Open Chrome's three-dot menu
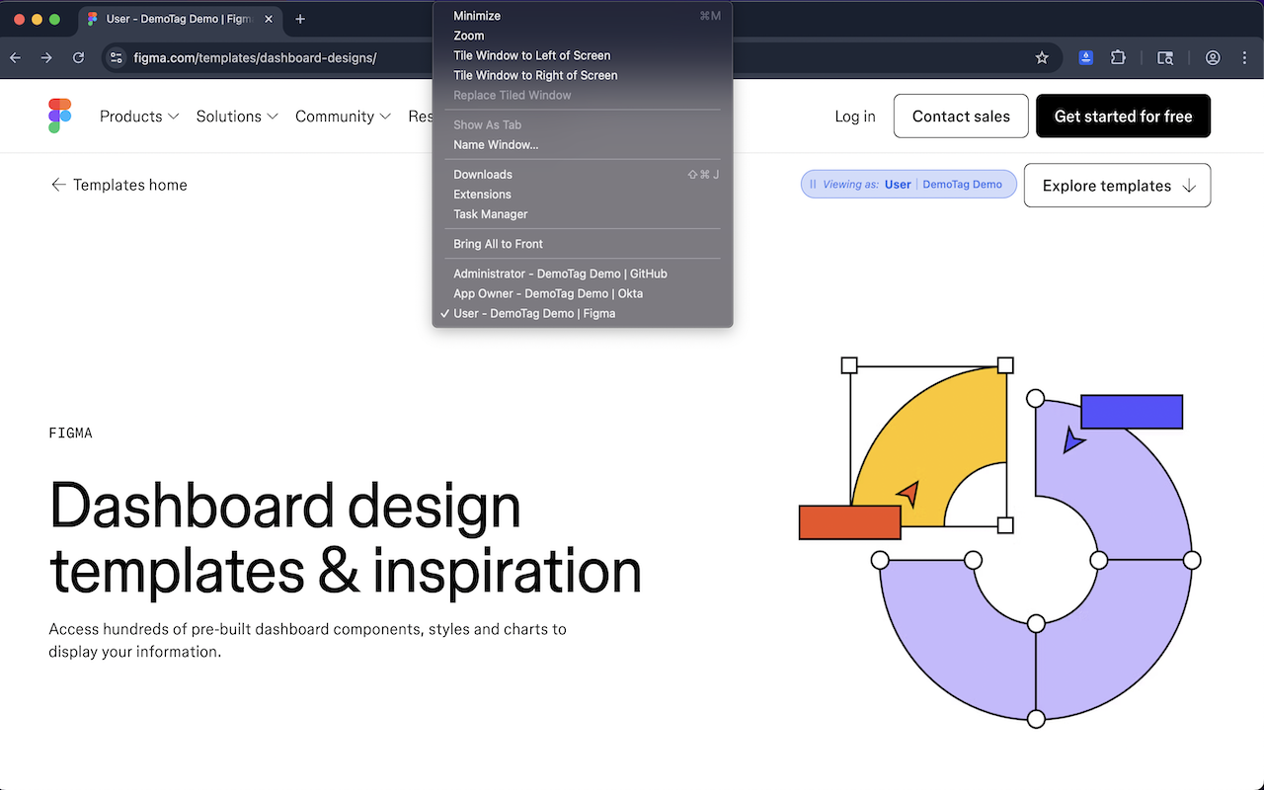The height and width of the screenshot is (790, 1264). 1244,58
